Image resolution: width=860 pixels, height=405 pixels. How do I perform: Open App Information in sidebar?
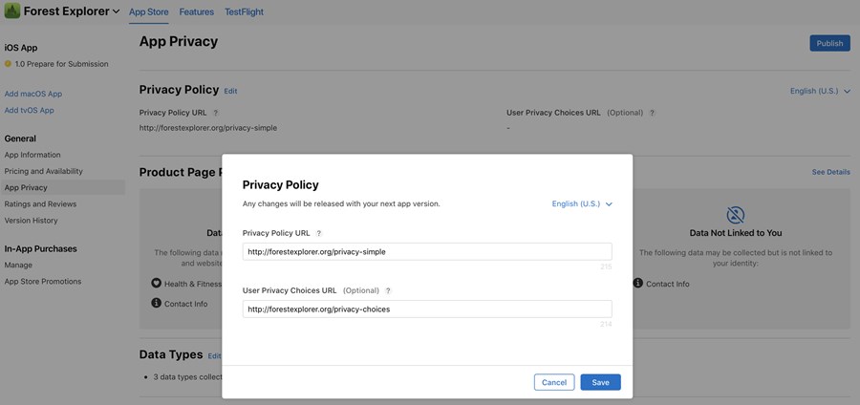(x=32, y=155)
